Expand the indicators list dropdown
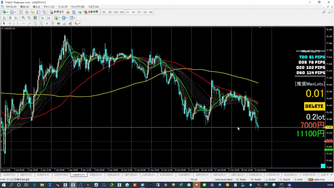334x188 pixels. point(59,18)
